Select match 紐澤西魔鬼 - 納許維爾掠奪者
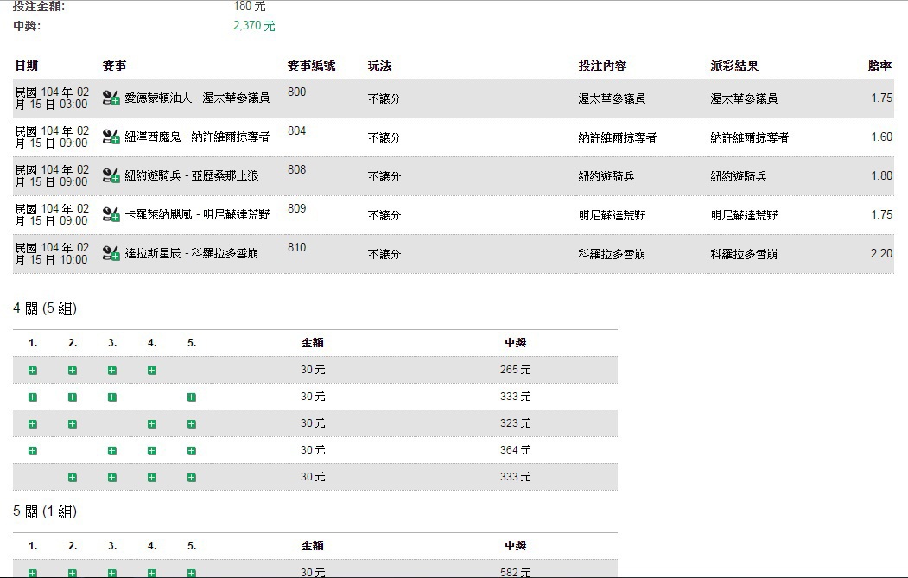 pos(197,137)
